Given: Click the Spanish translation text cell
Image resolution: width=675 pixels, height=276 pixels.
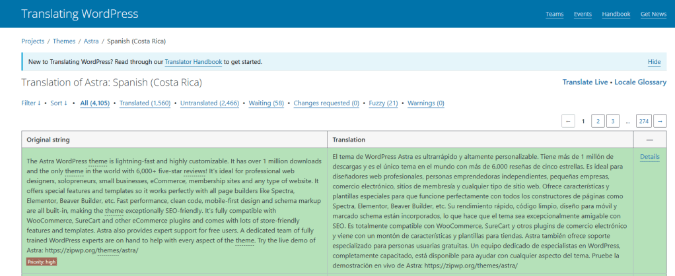Looking at the screenshot, I should click(x=480, y=211).
